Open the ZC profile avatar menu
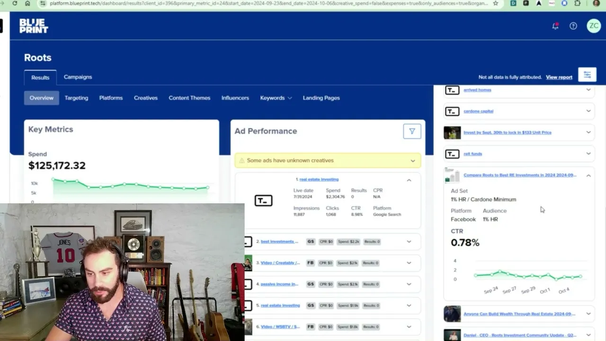 594,26
